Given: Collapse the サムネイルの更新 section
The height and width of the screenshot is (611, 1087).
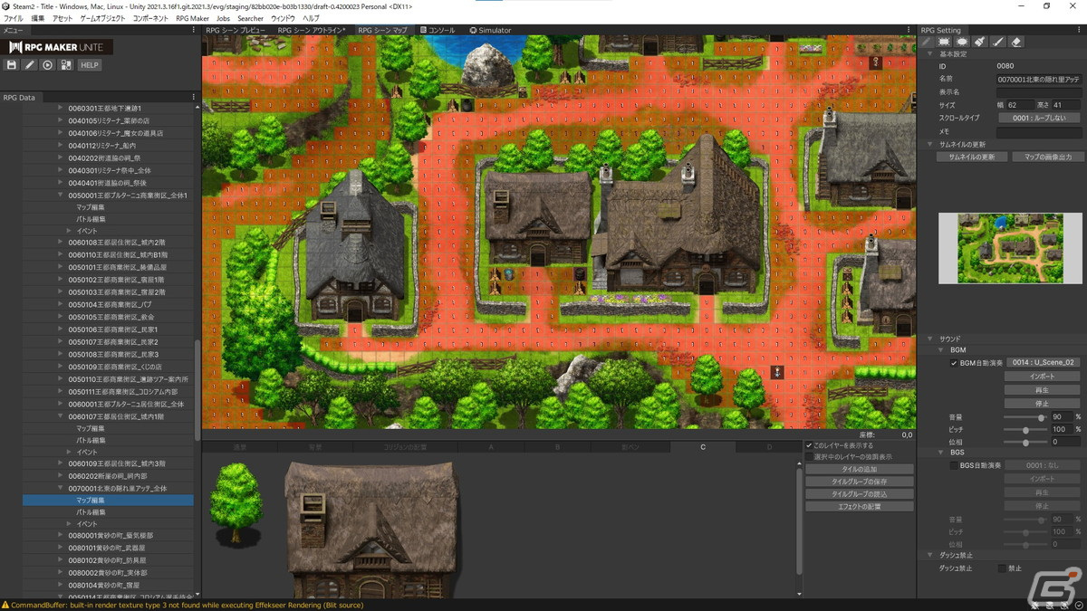Looking at the screenshot, I should (928, 144).
